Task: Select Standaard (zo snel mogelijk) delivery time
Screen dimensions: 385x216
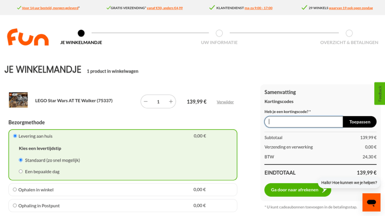Action: pyautogui.click(x=21, y=160)
